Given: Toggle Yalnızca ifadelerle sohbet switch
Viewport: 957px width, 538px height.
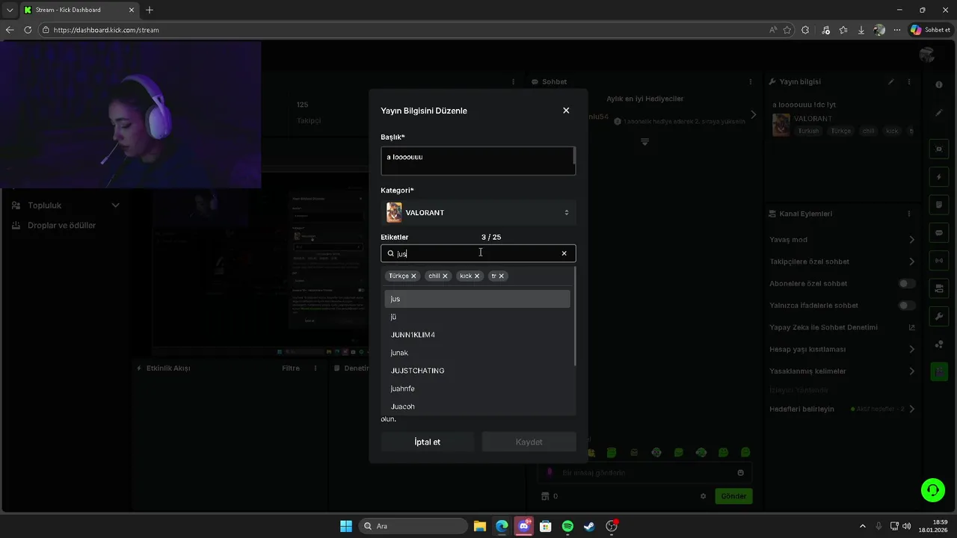Looking at the screenshot, I should click(907, 306).
